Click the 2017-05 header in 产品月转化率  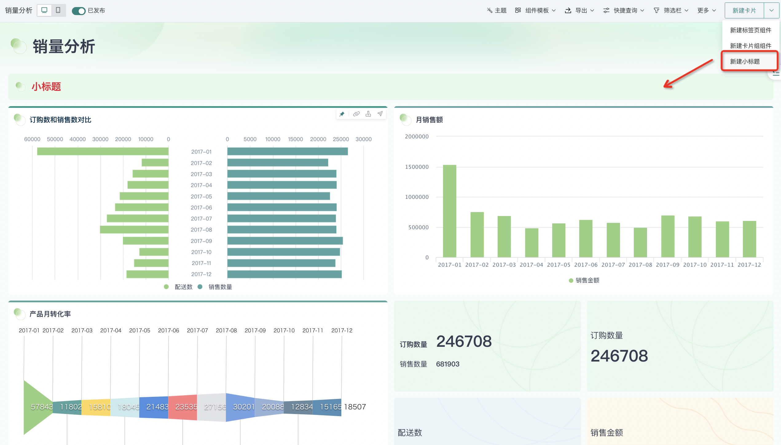point(139,330)
